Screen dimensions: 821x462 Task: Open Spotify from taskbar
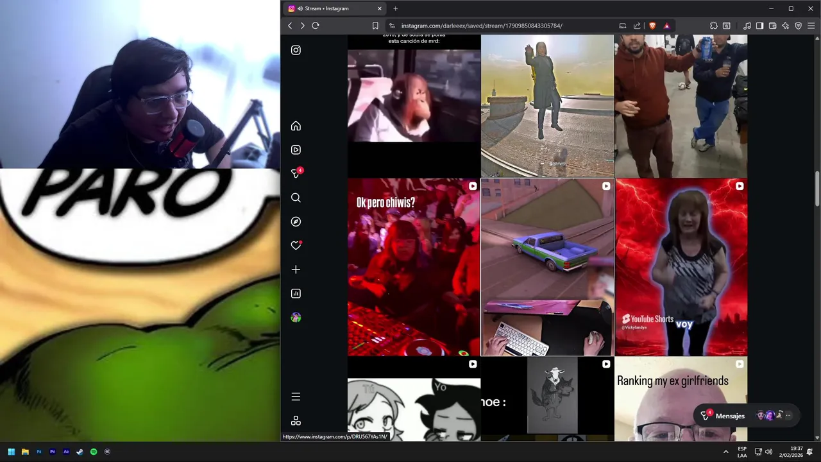click(x=94, y=452)
